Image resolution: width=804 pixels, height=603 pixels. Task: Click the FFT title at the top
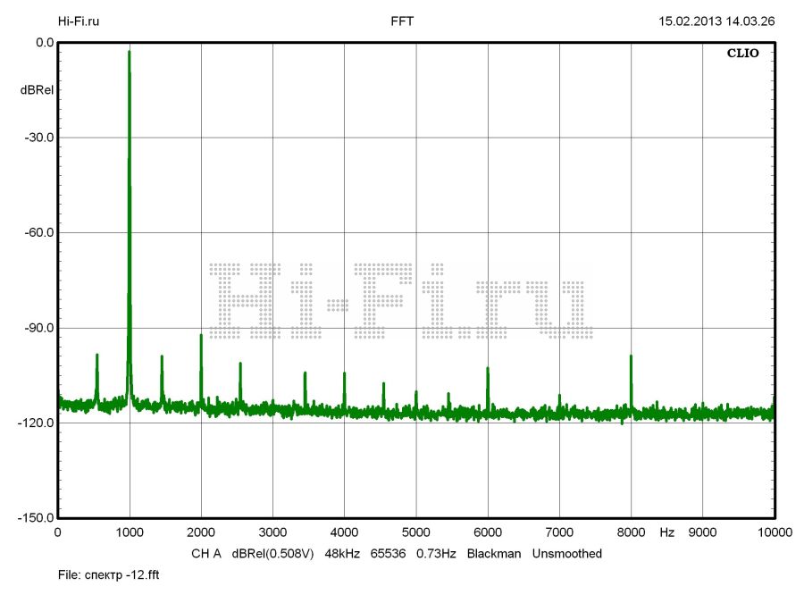(x=402, y=21)
